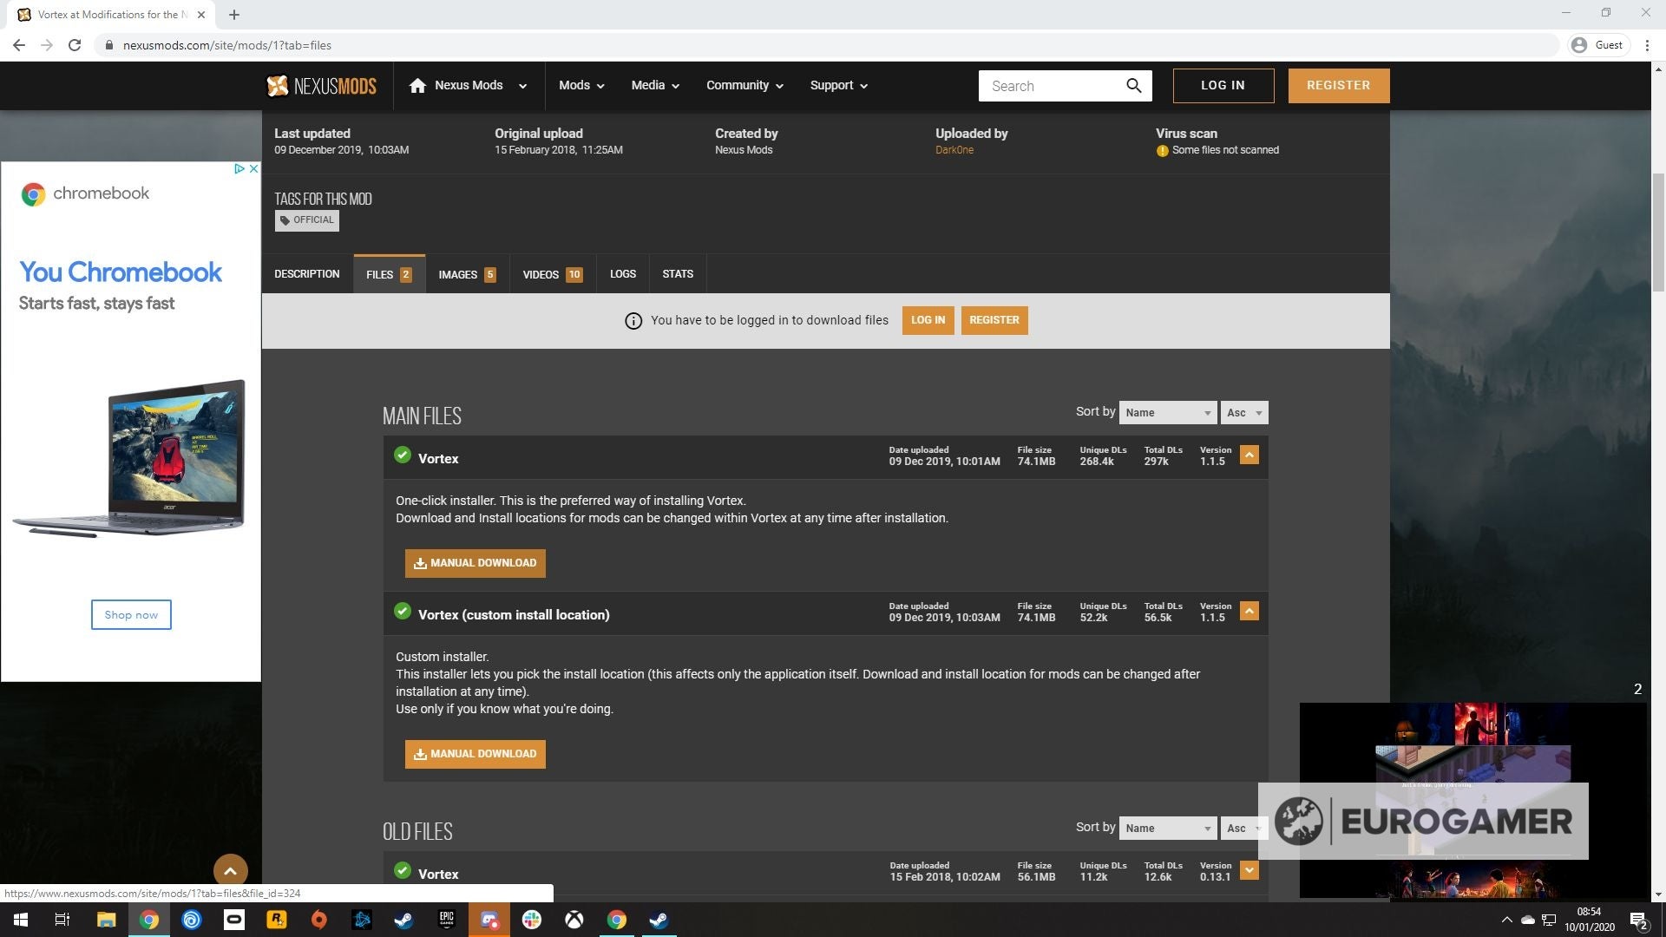
Task: Switch to the Images tab
Action: (x=467, y=274)
